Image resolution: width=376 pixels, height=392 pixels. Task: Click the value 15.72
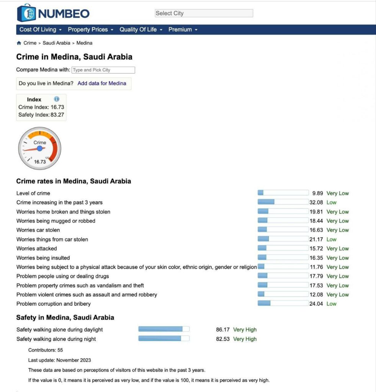(316, 248)
